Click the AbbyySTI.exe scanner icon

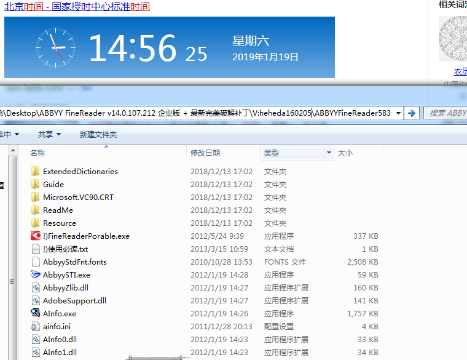(x=36, y=274)
